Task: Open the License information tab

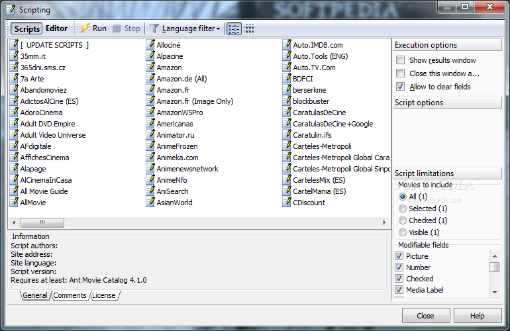Action: pyautogui.click(x=104, y=295)
